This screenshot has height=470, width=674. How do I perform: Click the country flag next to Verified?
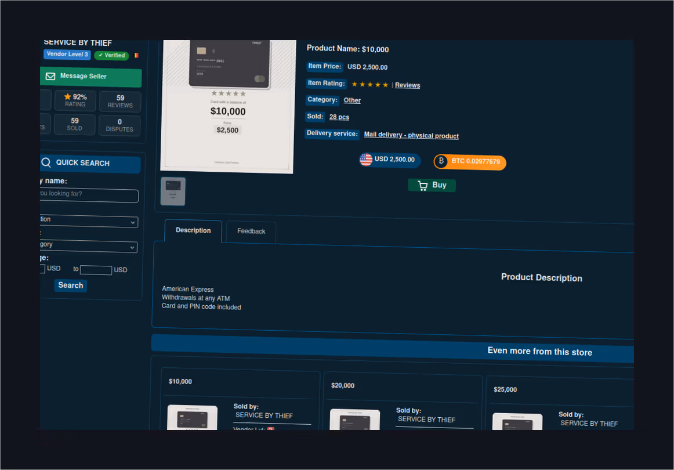136,56
